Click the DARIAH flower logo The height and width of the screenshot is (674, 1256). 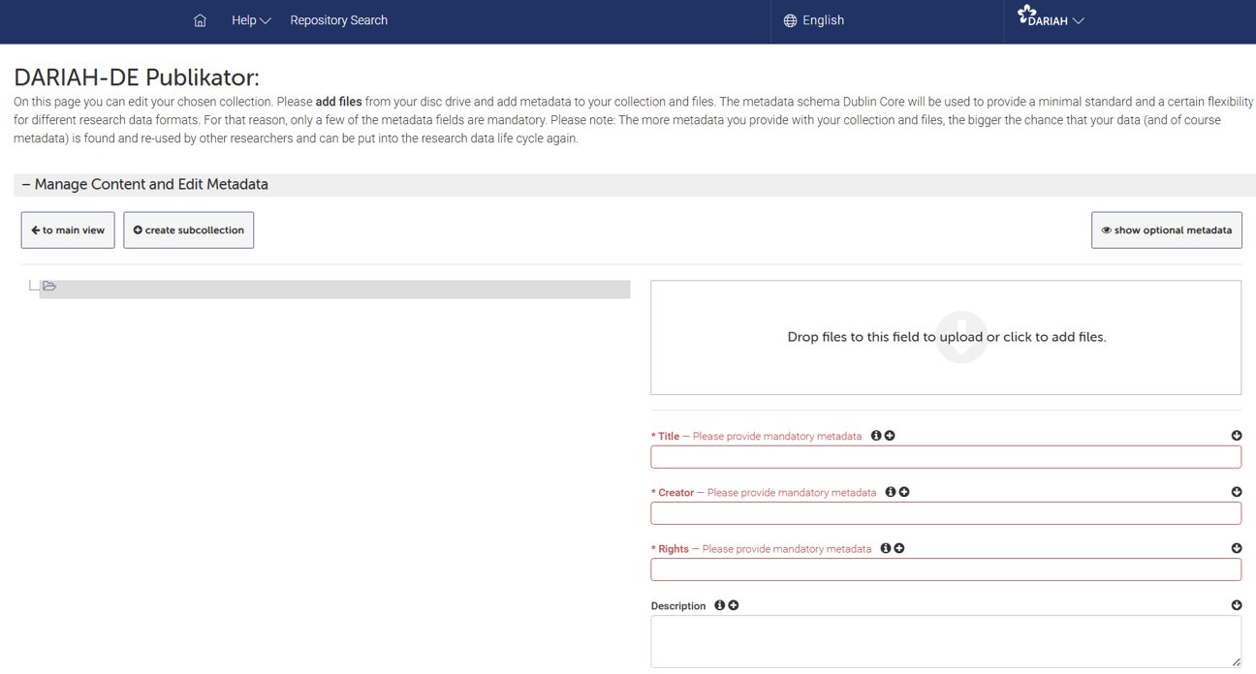point(1025,13)
